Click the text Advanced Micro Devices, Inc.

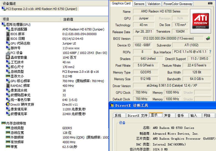click(x=176, y=133)
